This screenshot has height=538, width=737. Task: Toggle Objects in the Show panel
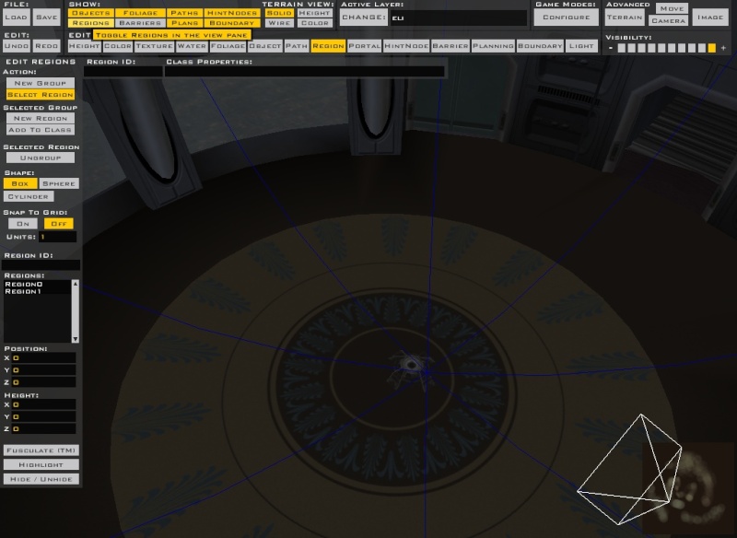(x=91, y=13)
